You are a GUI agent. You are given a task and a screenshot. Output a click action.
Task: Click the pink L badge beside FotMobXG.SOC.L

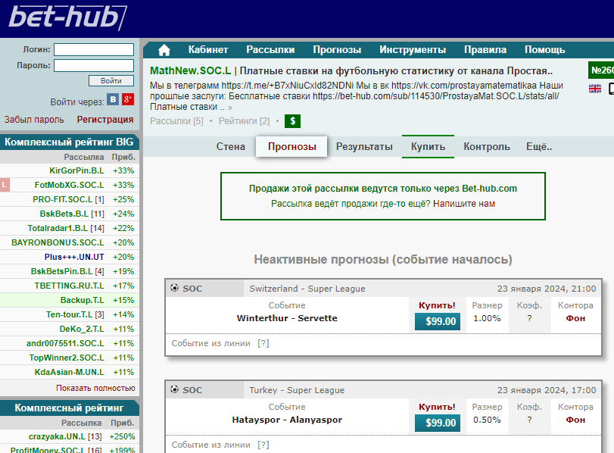tap(5, 185)
